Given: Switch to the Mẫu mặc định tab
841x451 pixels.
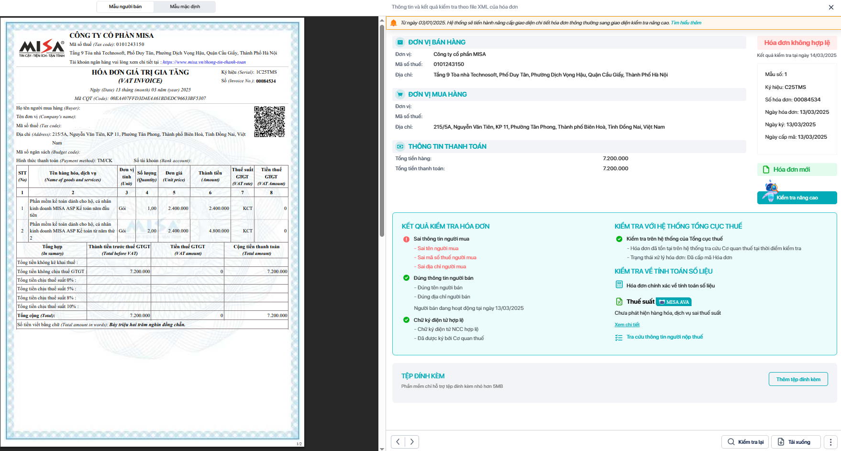Looking at the screenshot, I should click(x=185, y=7).
